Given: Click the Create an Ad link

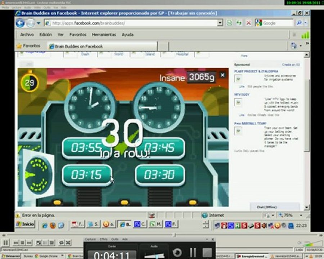Looking at the screenshot, I should tap(291, 65).
